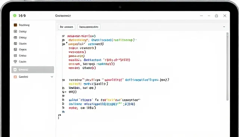Click the editor's vertical scrollbar thumb

(227, 66)
